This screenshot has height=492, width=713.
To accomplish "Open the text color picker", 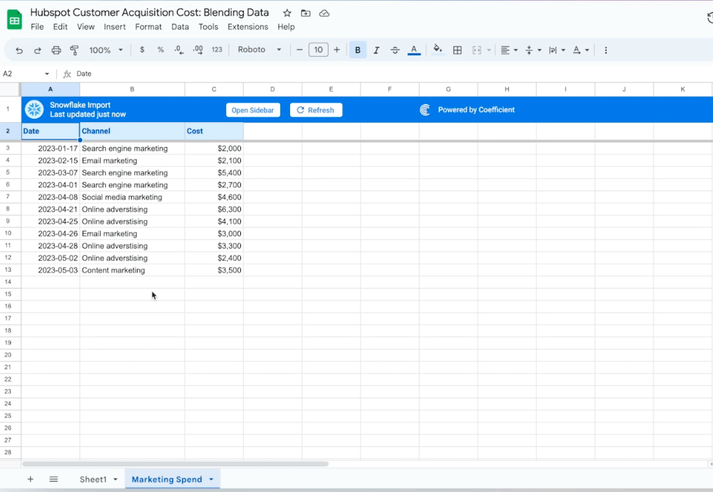I will [414, 50].
